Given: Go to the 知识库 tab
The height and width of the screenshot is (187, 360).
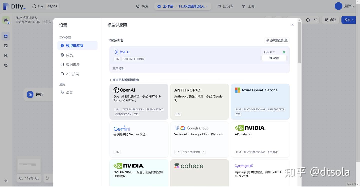Looking at the screenshot, I should (x=225, y=6).
